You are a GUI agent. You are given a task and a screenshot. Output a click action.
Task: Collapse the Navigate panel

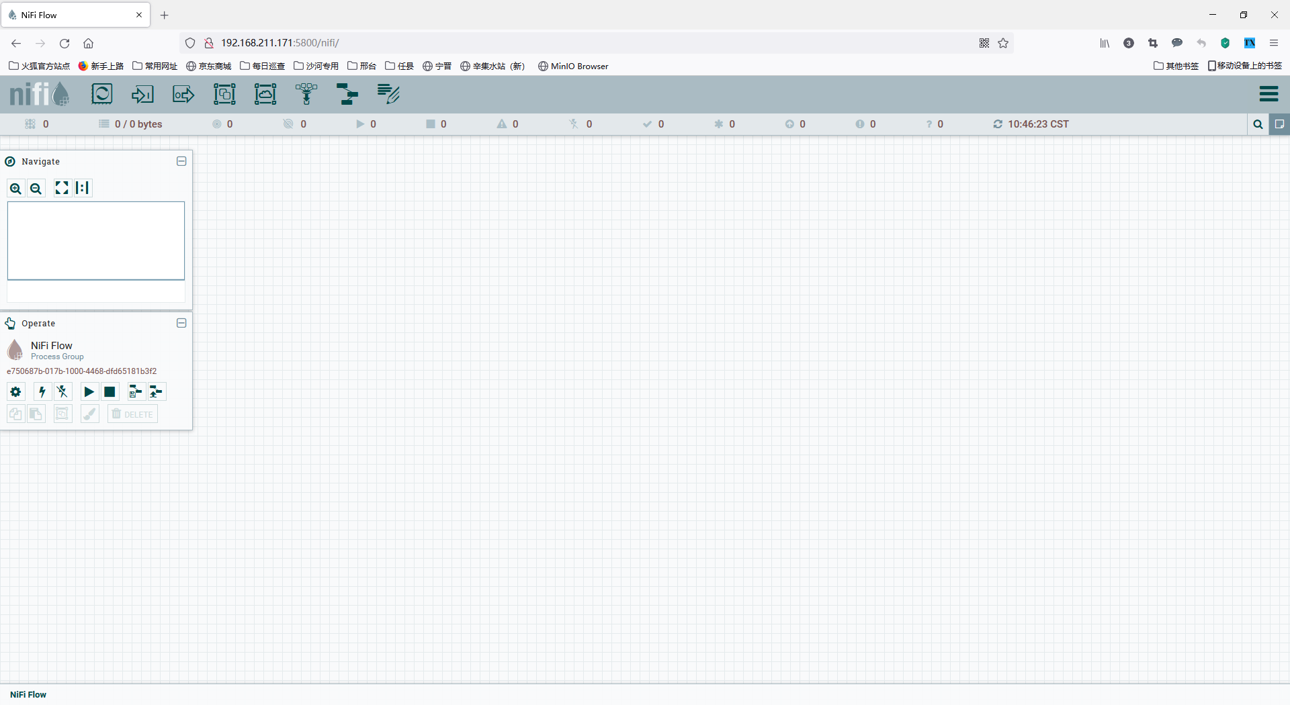[181, 161]
